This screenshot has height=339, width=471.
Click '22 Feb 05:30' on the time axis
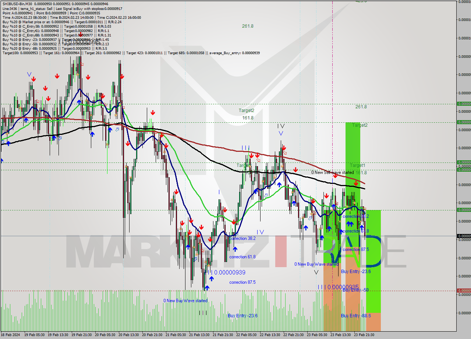[x=246, y=335]
